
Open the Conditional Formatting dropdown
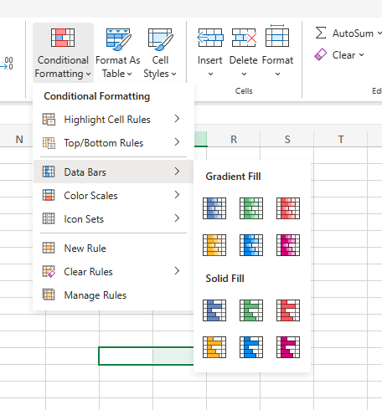tap(63, 53)
